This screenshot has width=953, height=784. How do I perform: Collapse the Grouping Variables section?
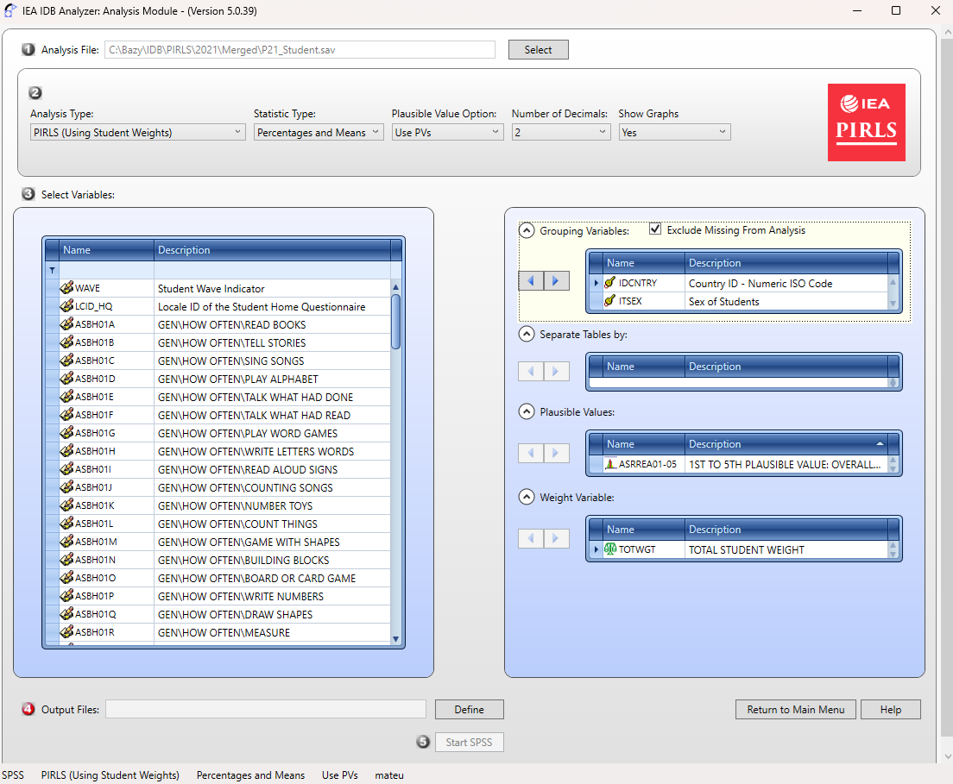tap(527, 230)
